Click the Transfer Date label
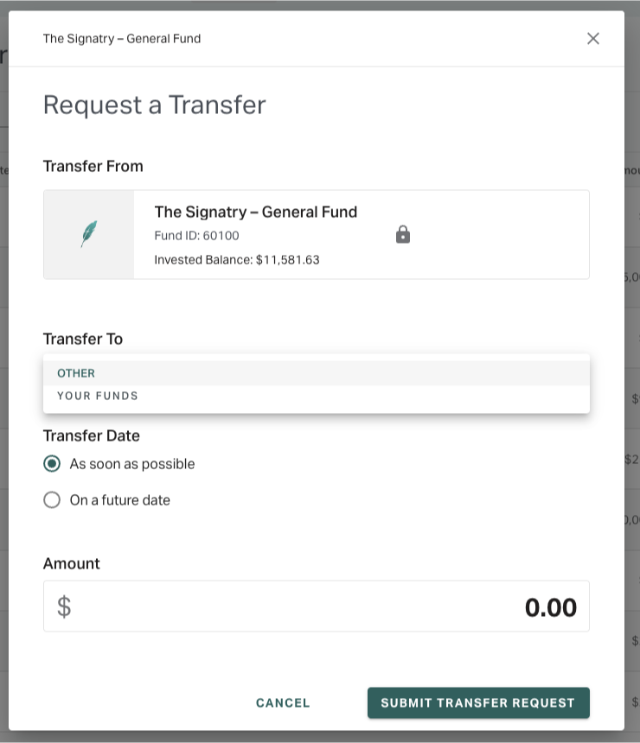The image size is (640, 743). pyautogui.click(x=92, y=435)
